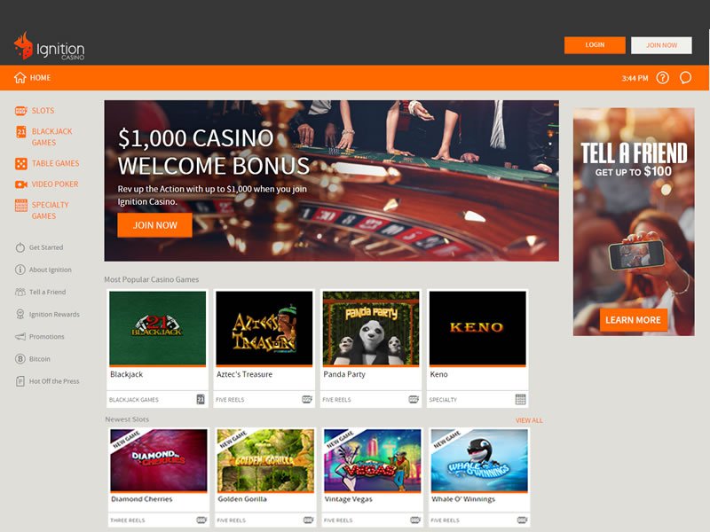Click the Home icon in orange bar
Screen dimensions: 710x532
(x=20, y=78)
